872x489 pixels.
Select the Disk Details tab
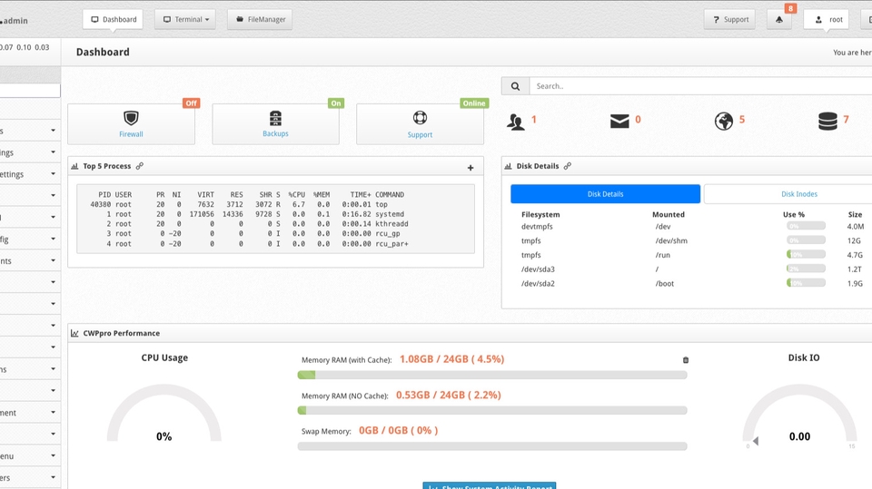coord(606,194)
